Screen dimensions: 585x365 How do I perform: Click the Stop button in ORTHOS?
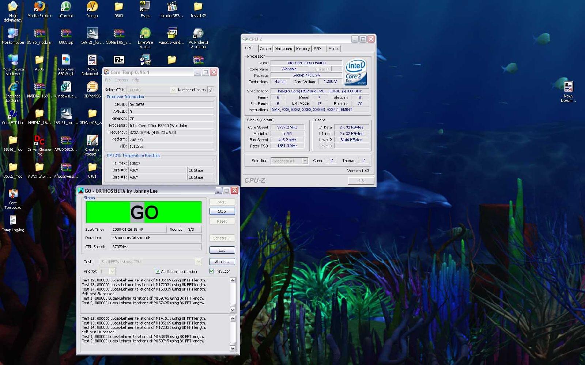222,211
